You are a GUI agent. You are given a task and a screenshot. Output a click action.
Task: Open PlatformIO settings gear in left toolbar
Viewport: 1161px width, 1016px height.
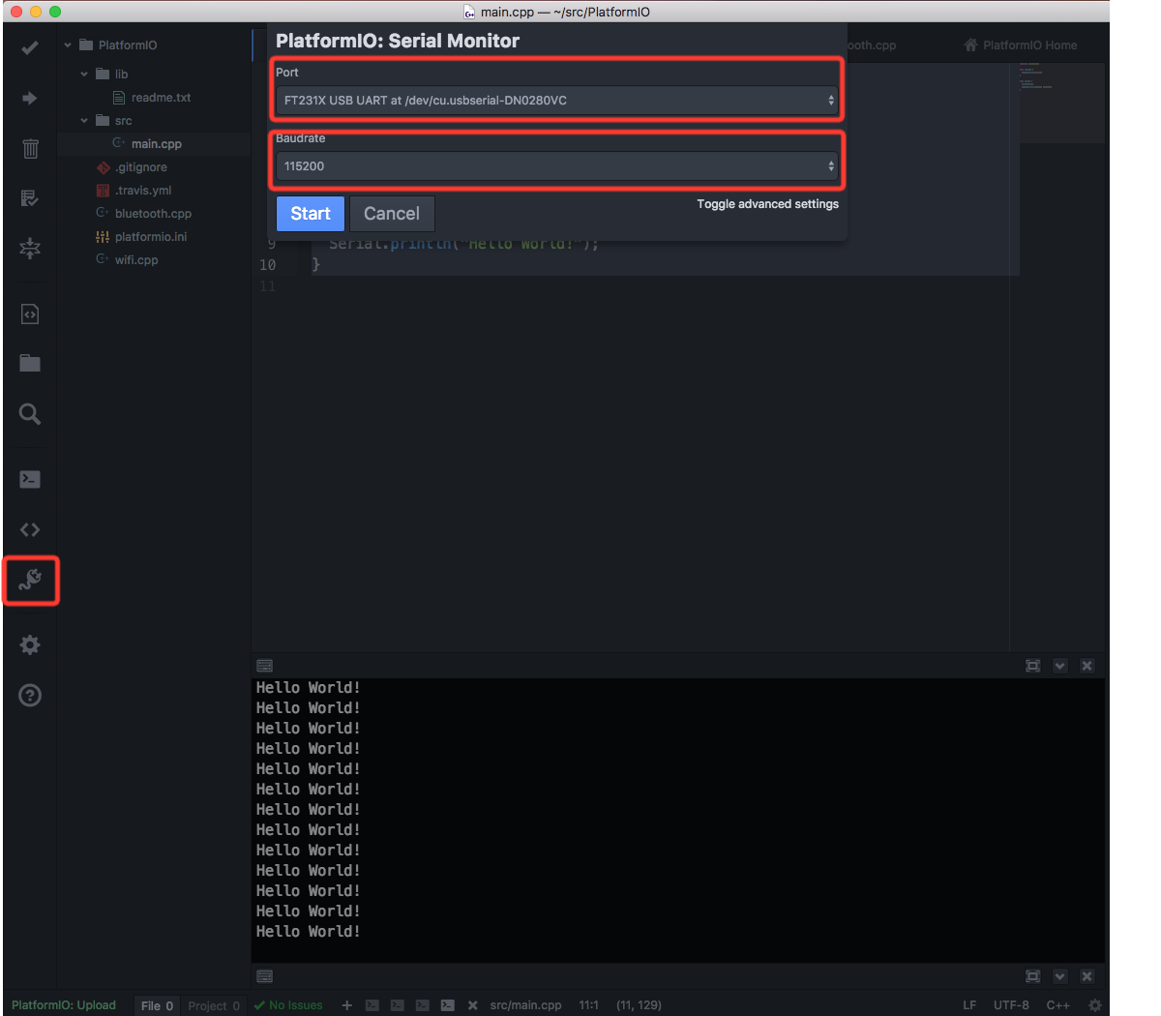tap(30, 644)
